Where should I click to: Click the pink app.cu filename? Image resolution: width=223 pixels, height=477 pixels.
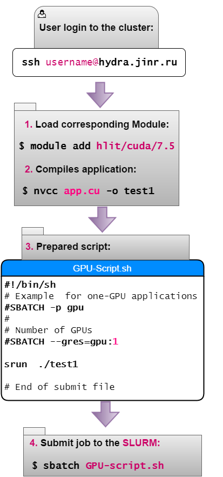pyautogui.click(x=82, y=191)
